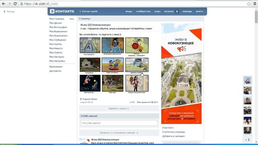Open the Река Аба forest thumbnail
The width and height of the screenshot is (258, 145).
(113, 83)
